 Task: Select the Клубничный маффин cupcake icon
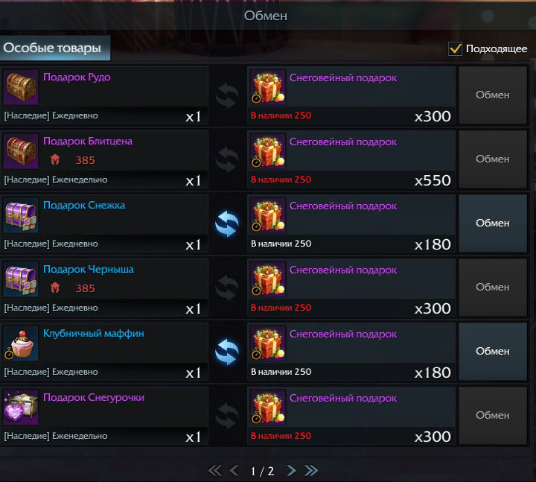[x=21, y=343]
